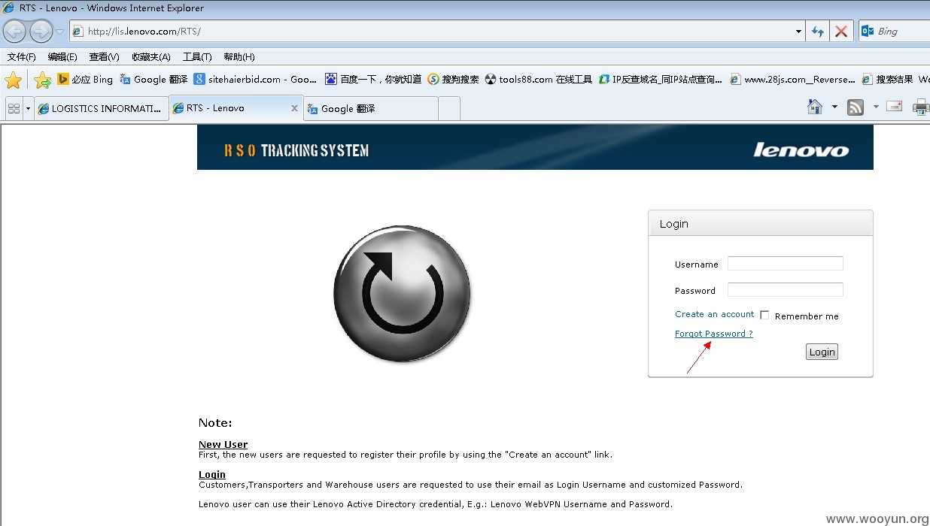Click the New User heading text
930x526 pixels.
pyautogui.click(x=223, y=444)
